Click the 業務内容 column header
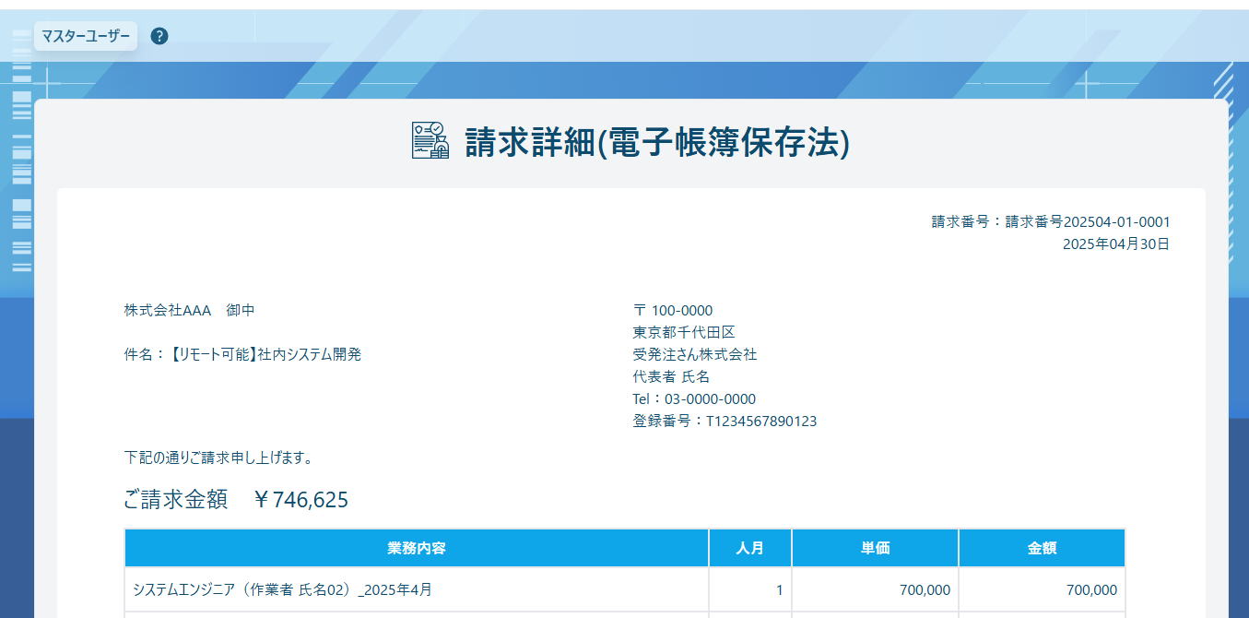The width and height of the screenshot is (1249, 618). (417, 548)
